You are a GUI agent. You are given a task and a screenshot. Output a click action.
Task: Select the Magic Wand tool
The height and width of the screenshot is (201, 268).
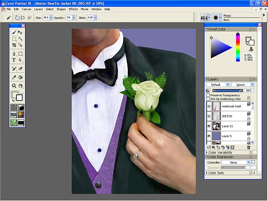click(x=21, y=39)
